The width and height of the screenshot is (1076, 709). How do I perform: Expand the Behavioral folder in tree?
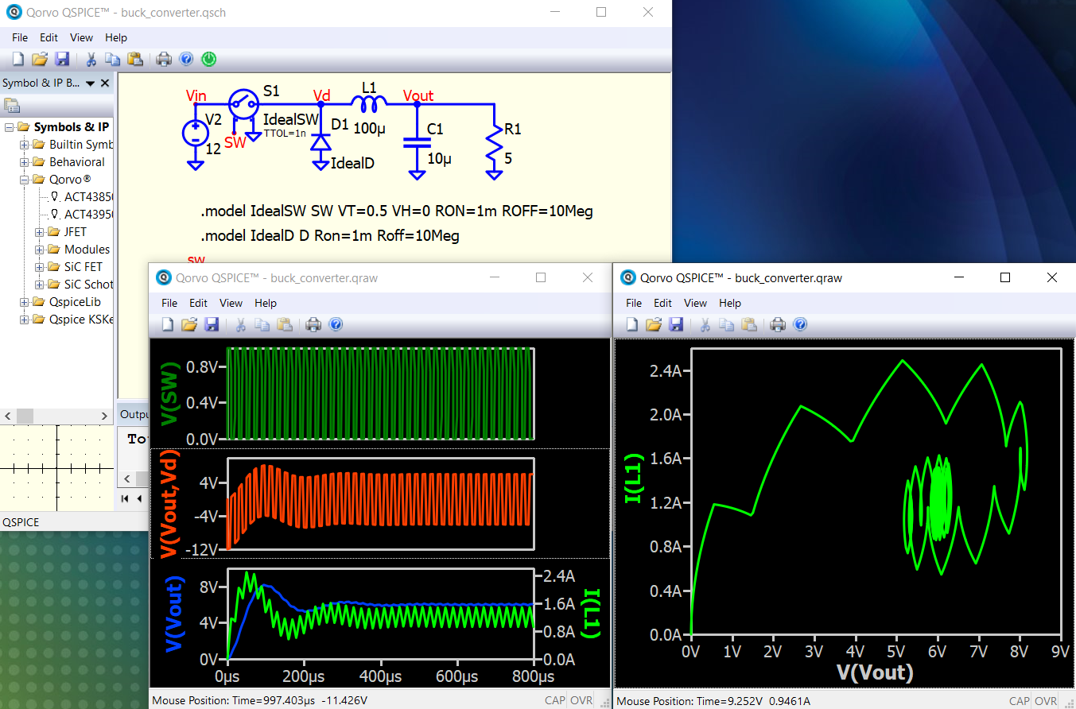(24, 162)
